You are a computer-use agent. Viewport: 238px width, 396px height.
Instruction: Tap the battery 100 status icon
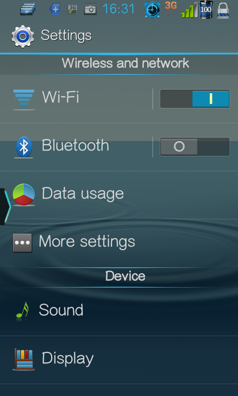point(206,9)
